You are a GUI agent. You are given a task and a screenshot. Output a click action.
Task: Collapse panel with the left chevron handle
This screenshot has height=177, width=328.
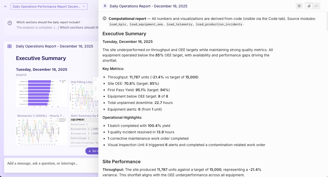(x=96, y=80)
